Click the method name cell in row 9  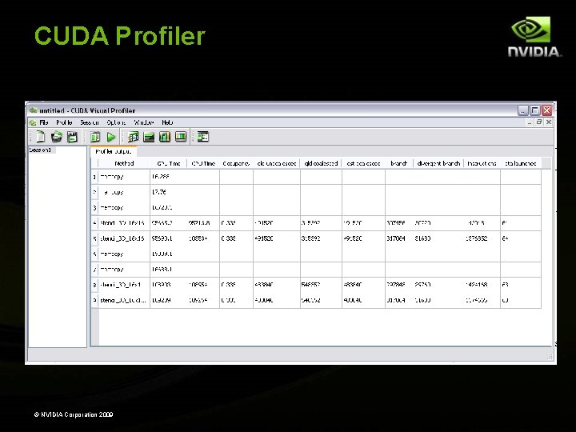(124, 300)
